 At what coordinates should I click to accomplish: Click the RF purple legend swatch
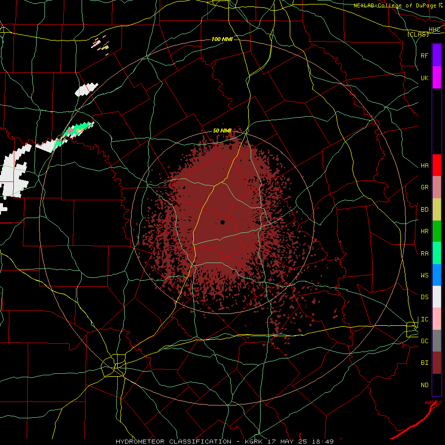tap(437, 55)
